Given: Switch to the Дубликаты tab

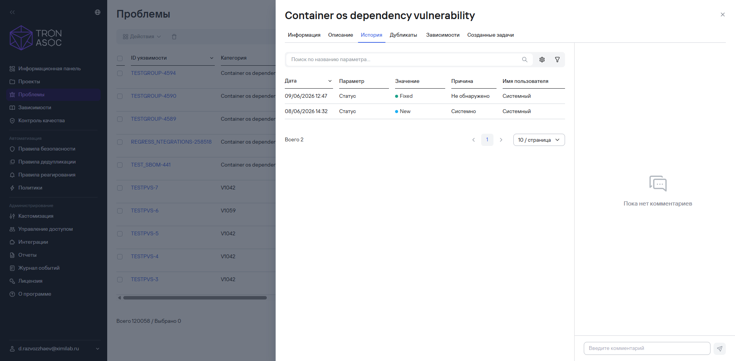Looking at the screenshot, I should 403,35.
